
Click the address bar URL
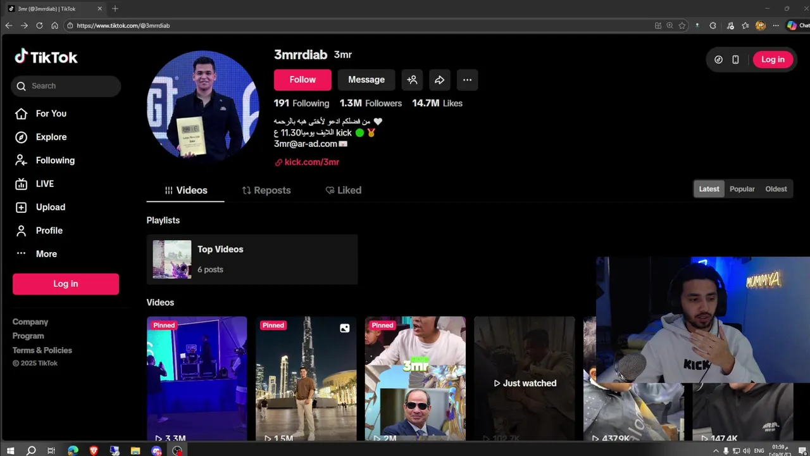123,25
